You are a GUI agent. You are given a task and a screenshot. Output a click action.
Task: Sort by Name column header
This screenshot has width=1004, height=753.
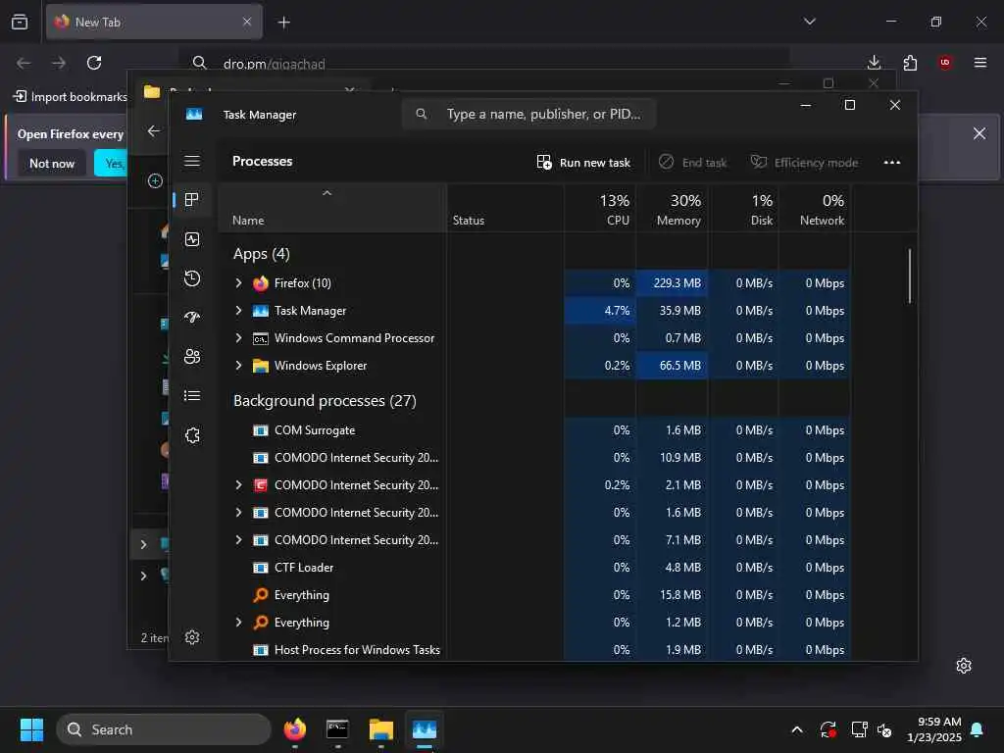332,209
